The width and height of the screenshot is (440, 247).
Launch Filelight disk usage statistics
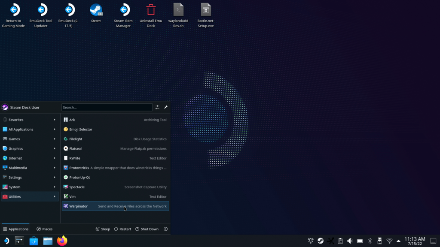115,139
